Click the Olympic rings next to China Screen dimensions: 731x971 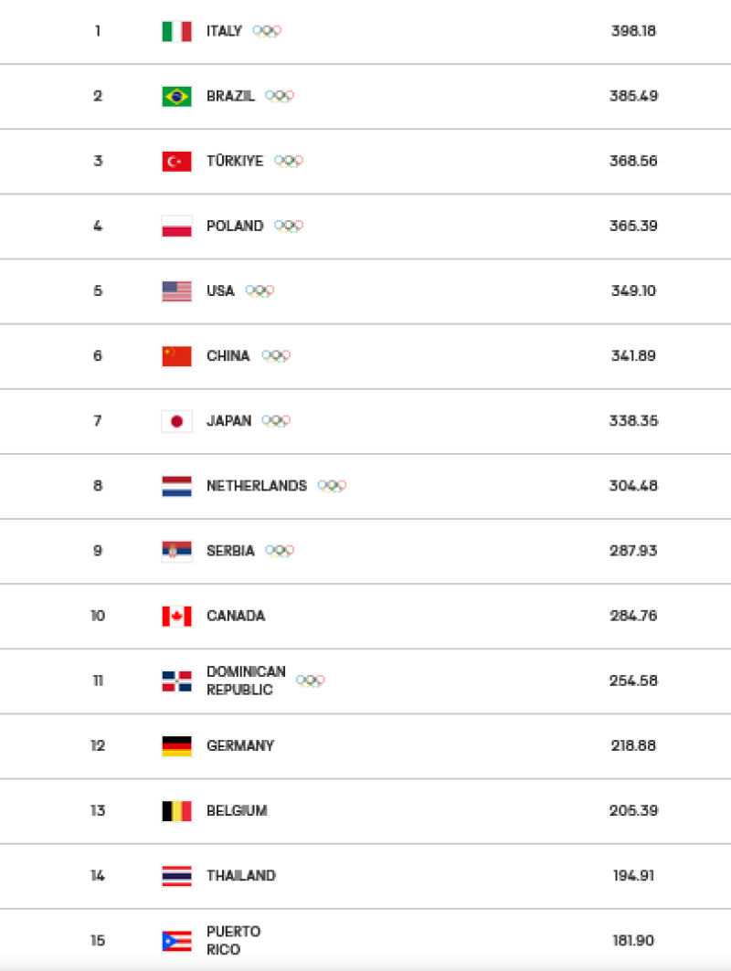276,356
